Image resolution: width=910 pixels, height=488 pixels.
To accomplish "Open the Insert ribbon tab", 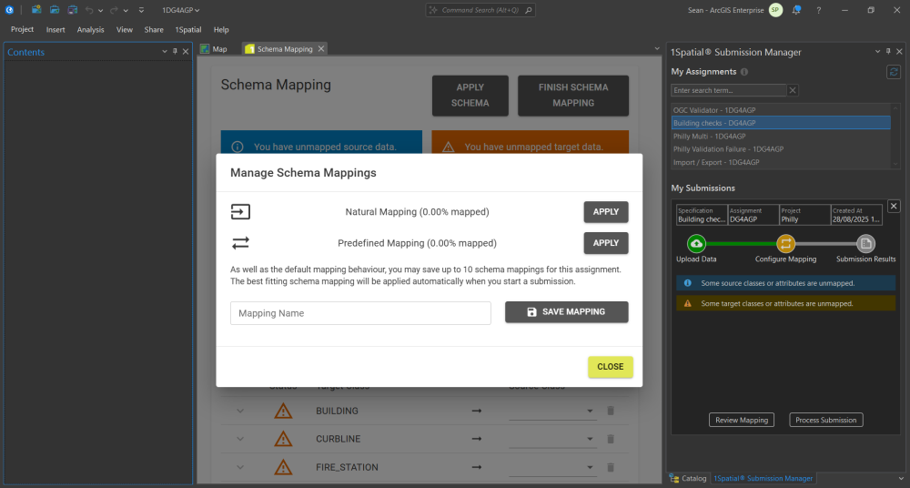I will tap(56, 30).
